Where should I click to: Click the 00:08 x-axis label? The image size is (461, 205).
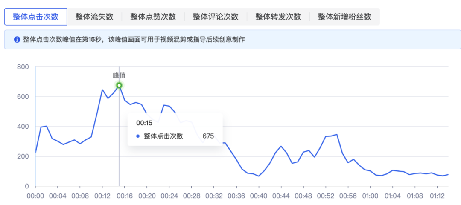point(80,196)
